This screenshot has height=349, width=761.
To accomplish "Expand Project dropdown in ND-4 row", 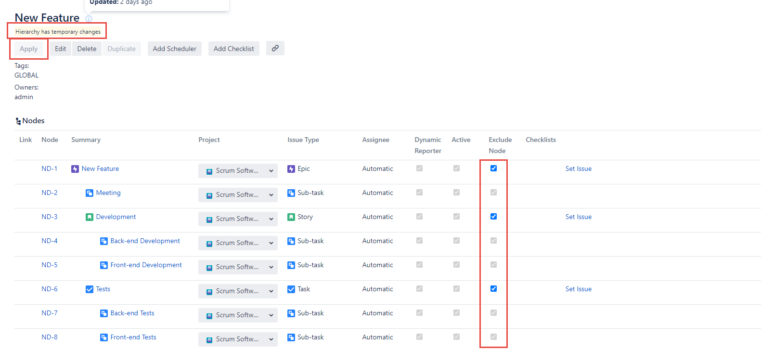I will click(238, 243).
